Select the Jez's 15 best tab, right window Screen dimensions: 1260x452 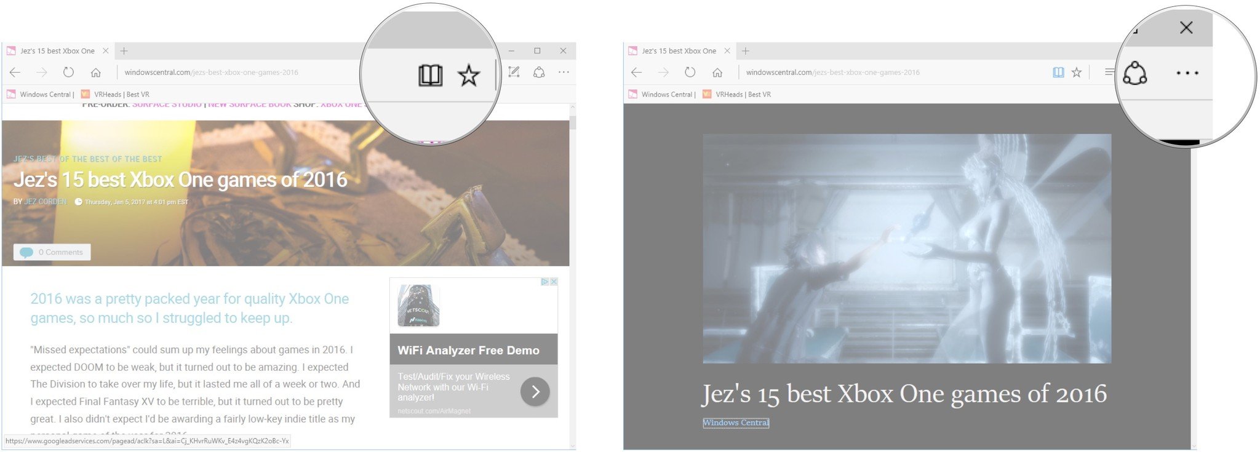point(679,51)
